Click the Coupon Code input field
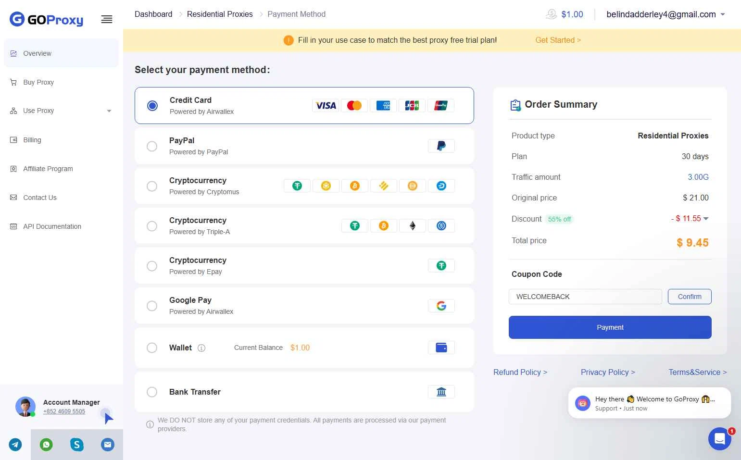741x460 pixels. 585,297
